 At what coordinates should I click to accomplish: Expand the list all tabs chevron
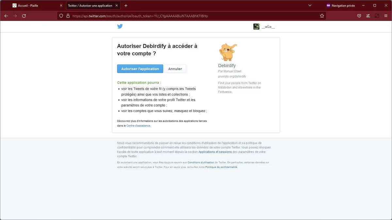(310, 6)
